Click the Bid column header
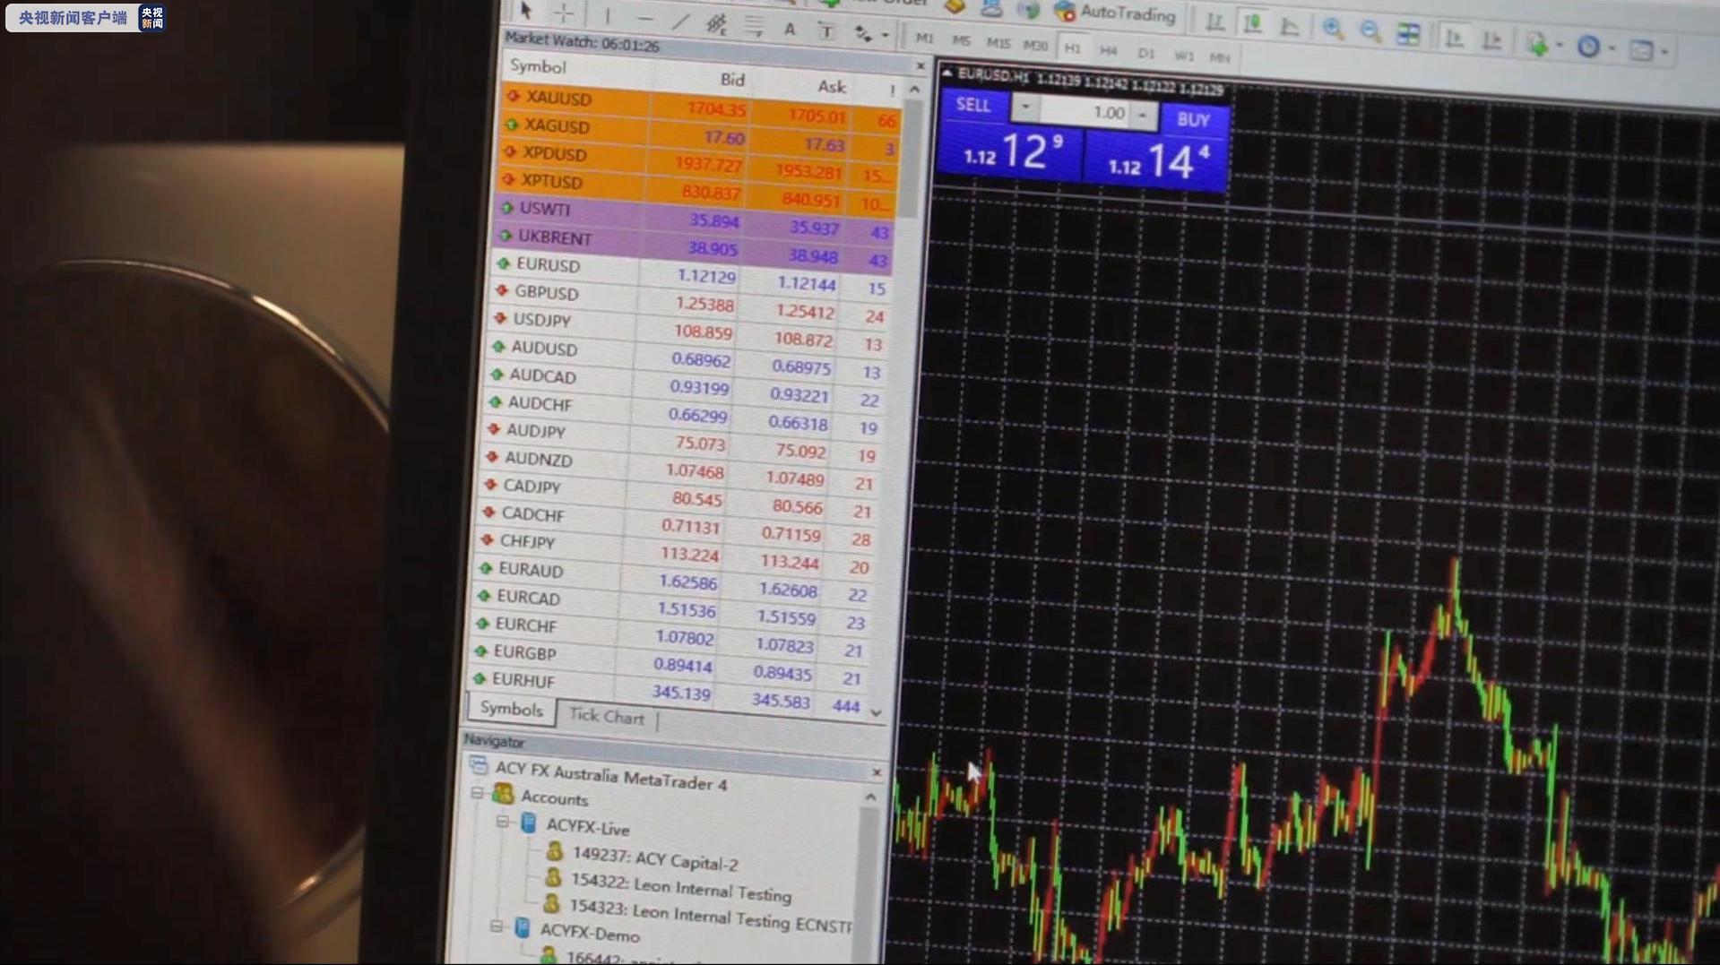 pos(732,80)
